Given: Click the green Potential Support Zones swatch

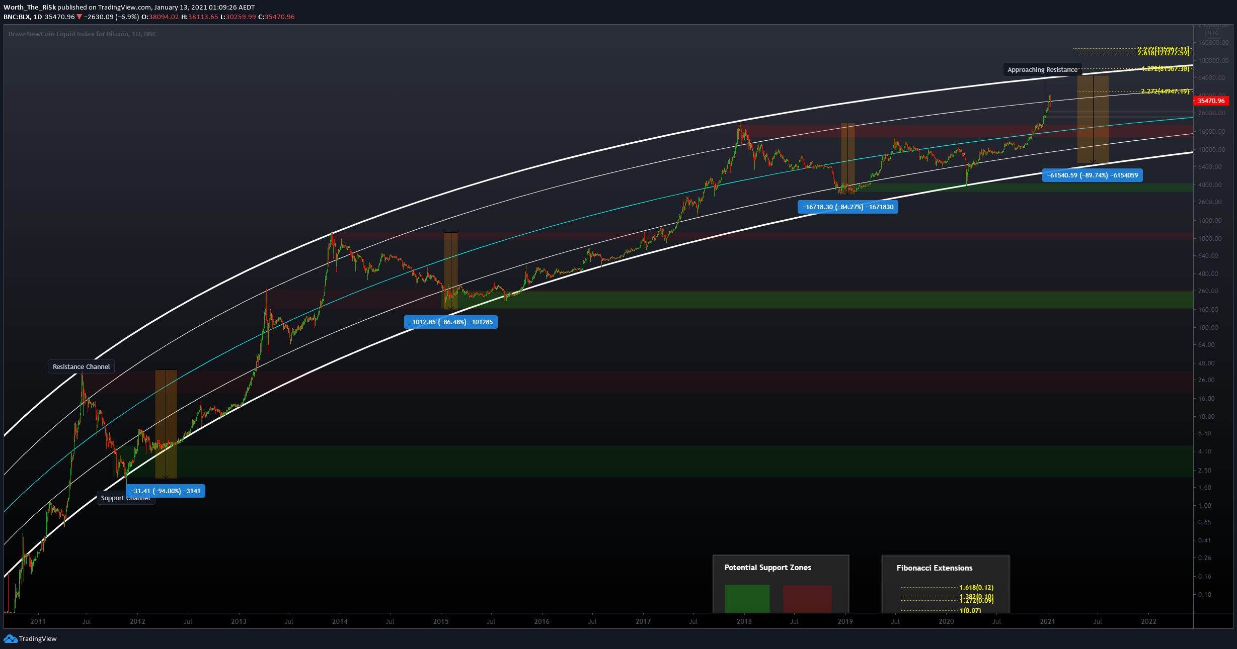Looking at the screenshot, I should 747,599.
